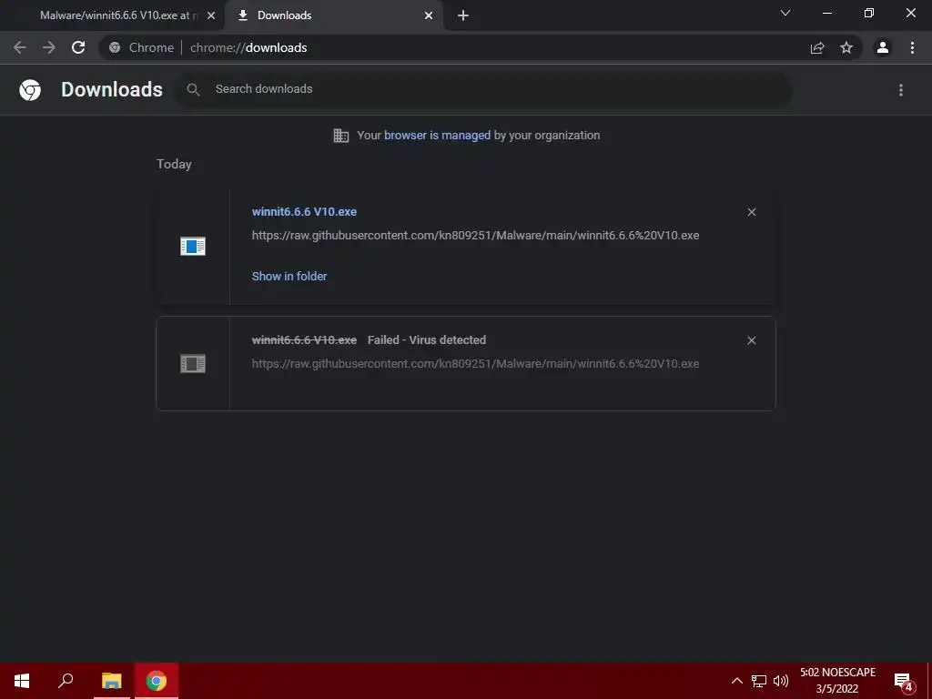Show hidden system tray icons
The image size is (932, 699).
(736, 681)
